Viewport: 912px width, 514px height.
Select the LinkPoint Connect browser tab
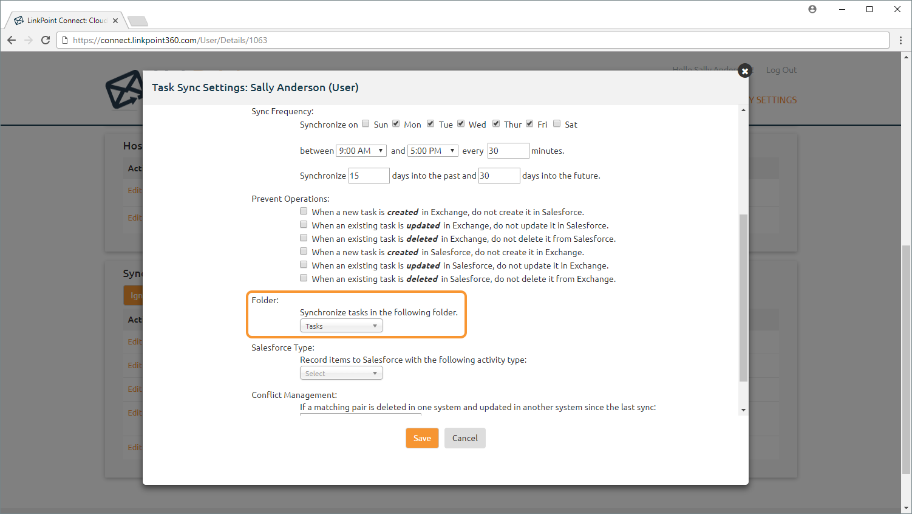click(67, 21)
